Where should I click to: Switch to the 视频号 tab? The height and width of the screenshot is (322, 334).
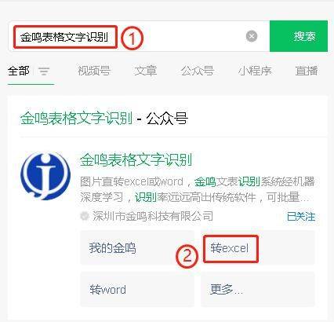coord(94,71)
